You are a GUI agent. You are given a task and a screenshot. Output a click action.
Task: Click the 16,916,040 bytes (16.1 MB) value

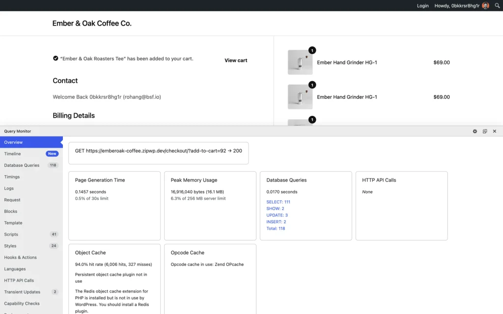point(197,192)
